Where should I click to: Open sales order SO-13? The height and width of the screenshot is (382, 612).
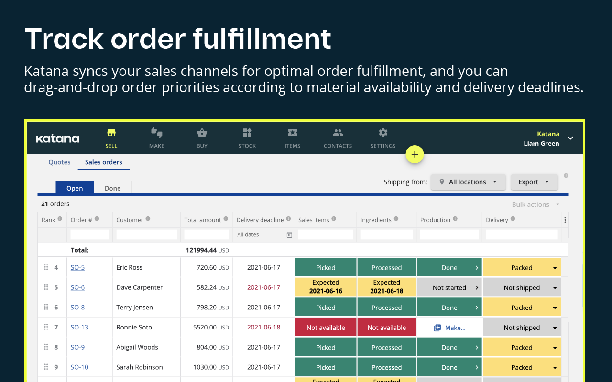79,327
